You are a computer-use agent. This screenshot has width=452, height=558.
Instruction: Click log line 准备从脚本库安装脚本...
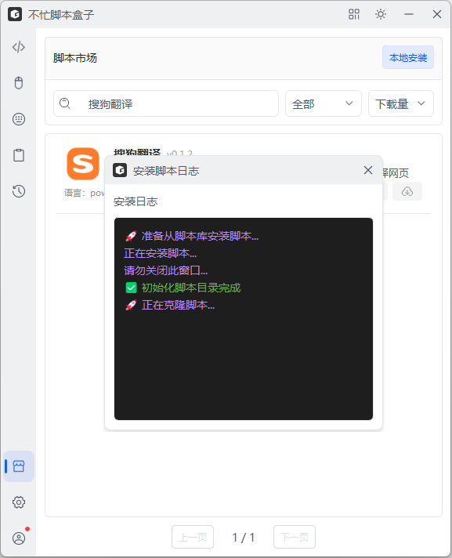192,236
